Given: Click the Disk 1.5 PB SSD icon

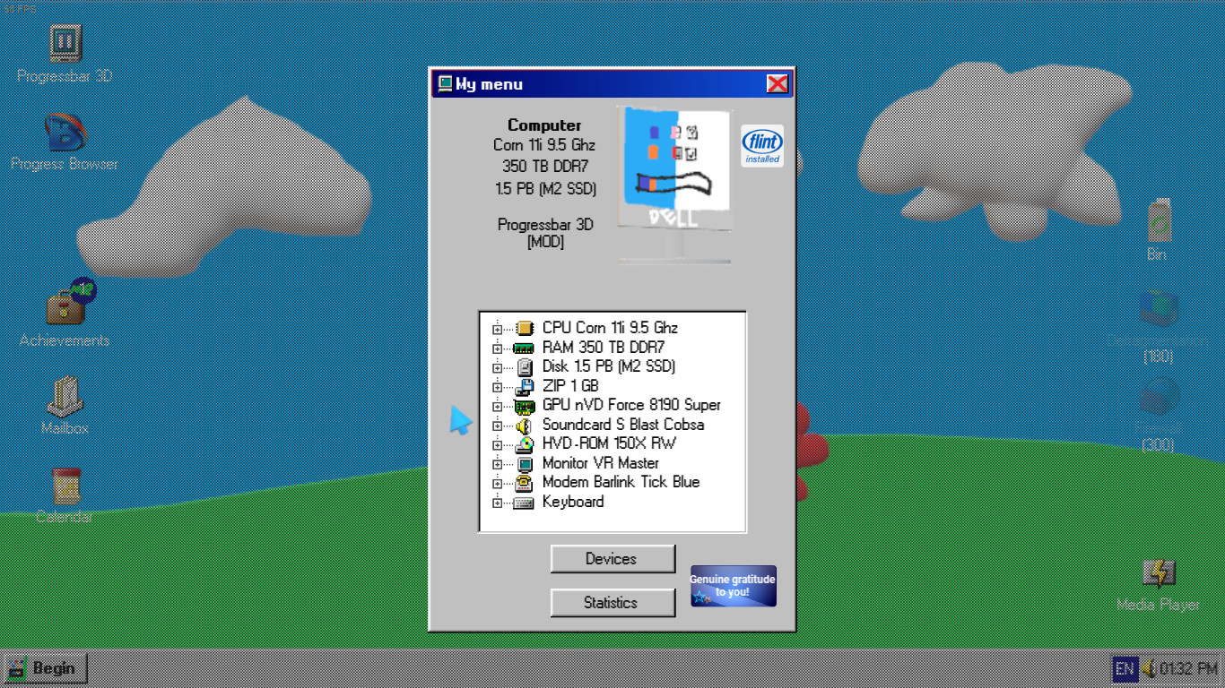Looking at the screenshot, I should (525, 366).
